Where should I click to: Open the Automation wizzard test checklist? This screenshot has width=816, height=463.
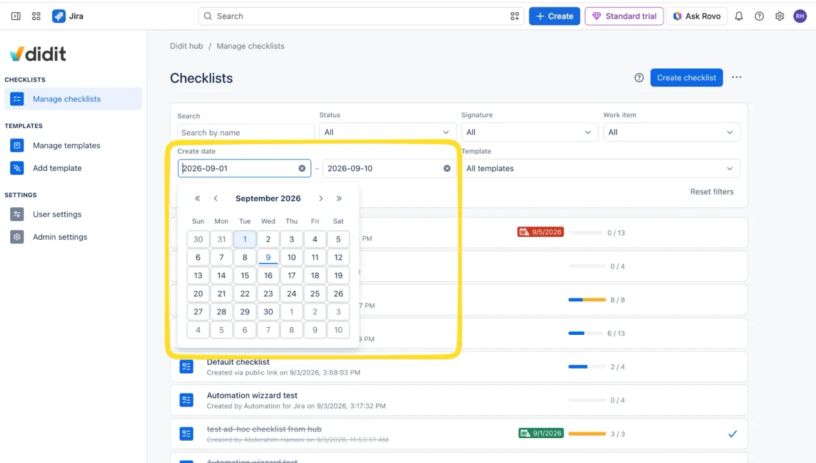click(x=252, y=395)
